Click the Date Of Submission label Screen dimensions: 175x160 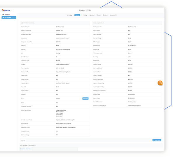(x=26, y=31)
